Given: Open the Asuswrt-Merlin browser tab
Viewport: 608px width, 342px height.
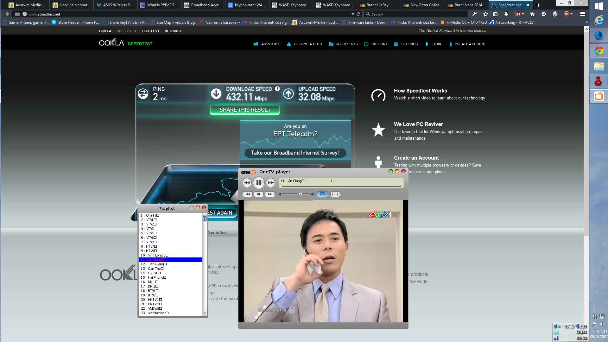Looking at the screenshot, I should [x=28, y=5].
